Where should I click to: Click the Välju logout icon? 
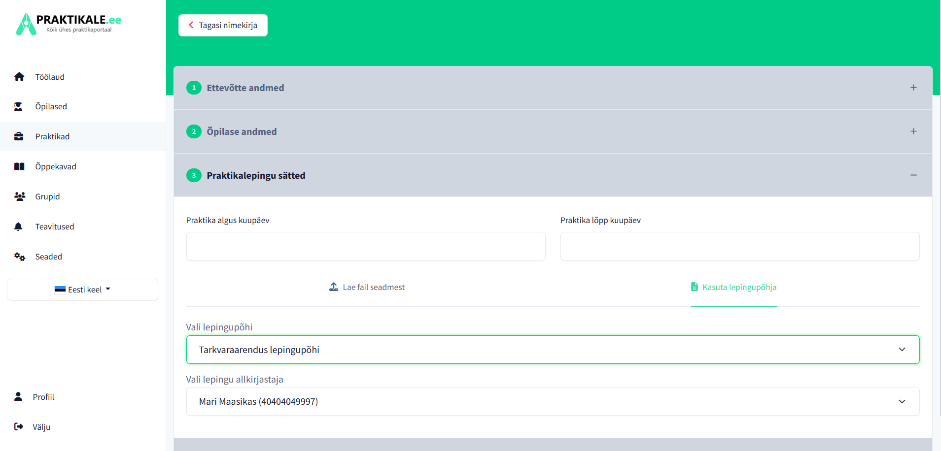tap(19, 427)
